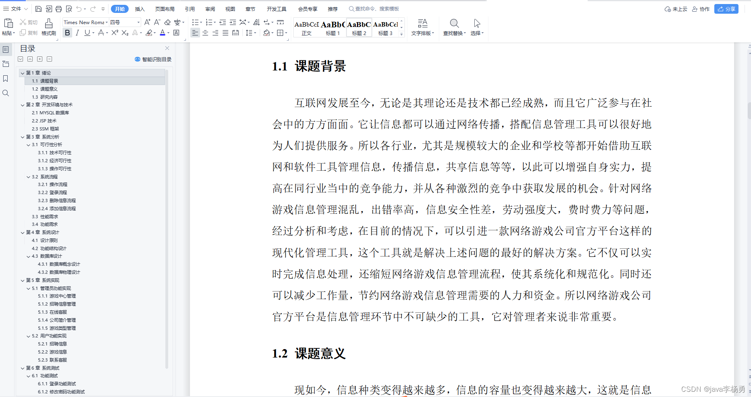Collapse 5.1 管理员功能实现 outline node
751x397 pixels.
pos(28,288)
